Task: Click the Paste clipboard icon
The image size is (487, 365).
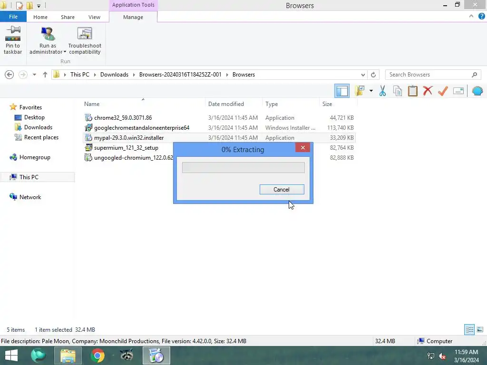Action: (412, 91)
